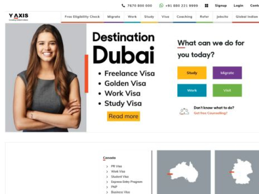Open the grid apps icon near Signup
259x194 pixels.
206,6
